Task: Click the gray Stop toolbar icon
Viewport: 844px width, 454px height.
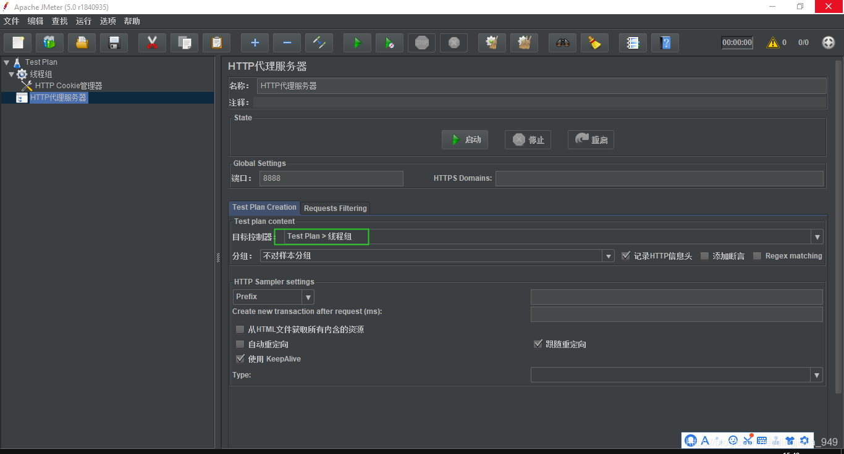Action: [x=421, y=43]
